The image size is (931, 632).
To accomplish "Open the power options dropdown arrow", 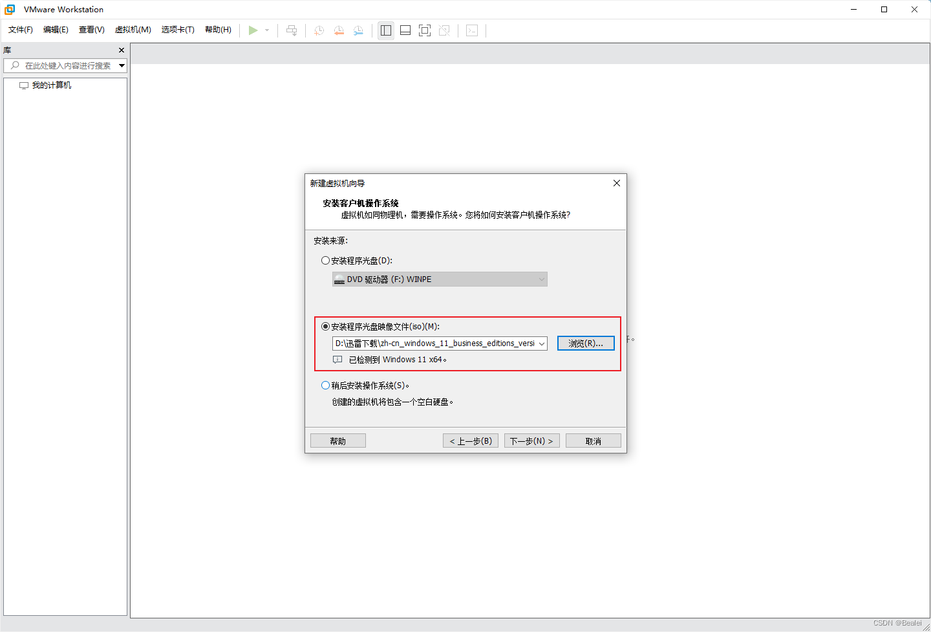I will point(267,30).
